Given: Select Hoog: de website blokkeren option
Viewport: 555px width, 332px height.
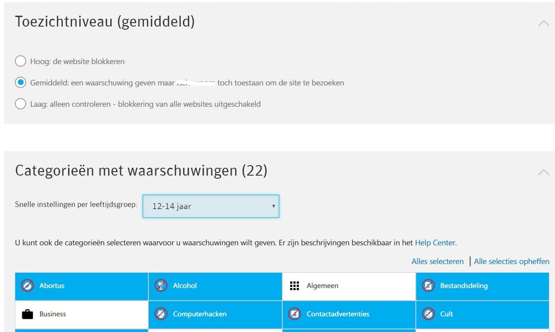Looking at the screenshot, I should coord(21,61).
